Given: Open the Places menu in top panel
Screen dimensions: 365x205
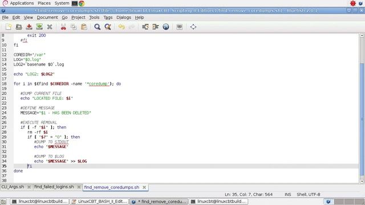Looking at the screenshot, I should coord(44,3).
